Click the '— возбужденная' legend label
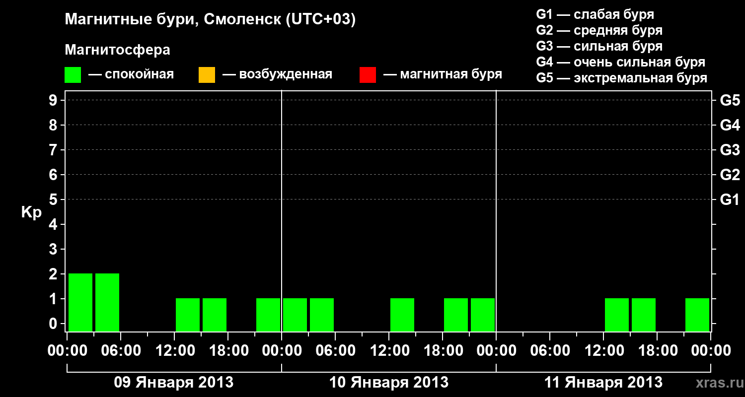Viewport: 745px width, 397px height. point(277,74)
